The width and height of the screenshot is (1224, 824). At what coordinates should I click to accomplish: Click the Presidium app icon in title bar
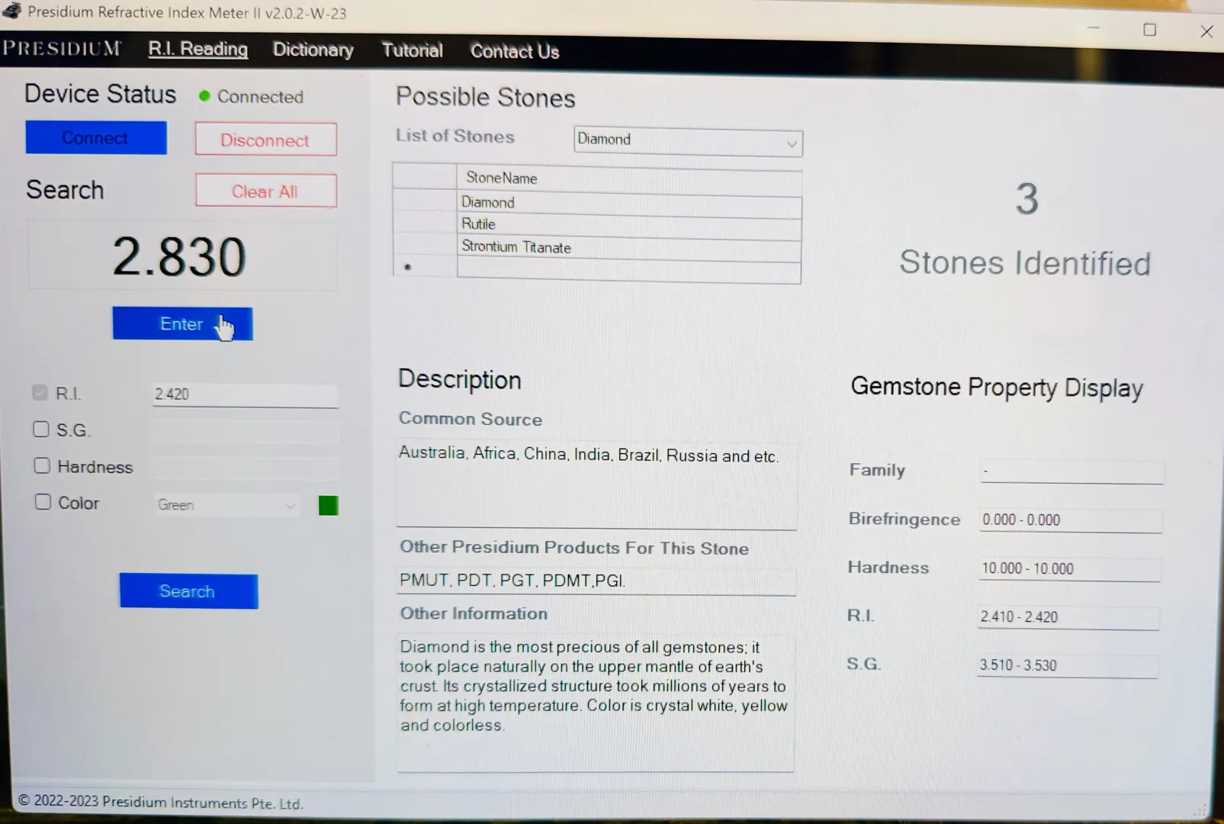point(12,11)
